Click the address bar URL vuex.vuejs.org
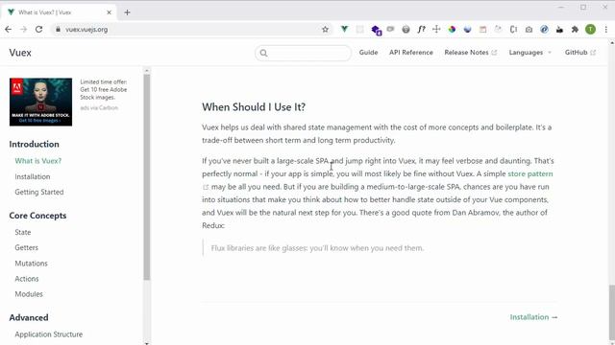Screen dimensions: 615x345 (86, 30)
